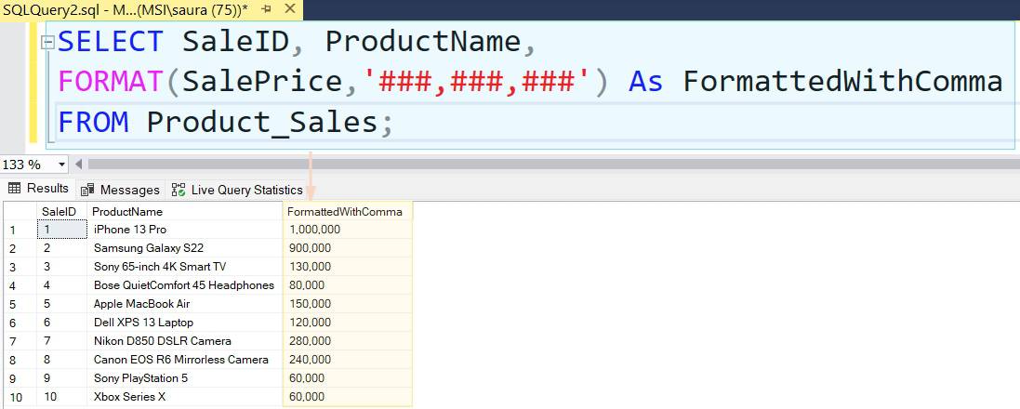Click the Apple MacBook Air cell
The width and height of the screenshot is (1020, 409).
[185, 304]
